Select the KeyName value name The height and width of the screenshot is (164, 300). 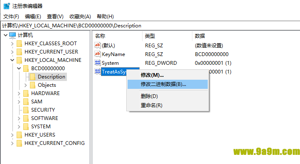(113, 54)
